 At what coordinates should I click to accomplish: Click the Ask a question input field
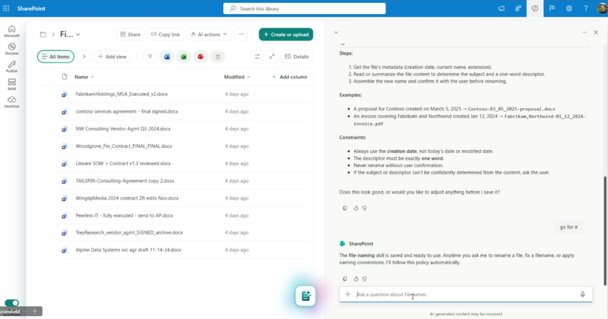point(463,294)
